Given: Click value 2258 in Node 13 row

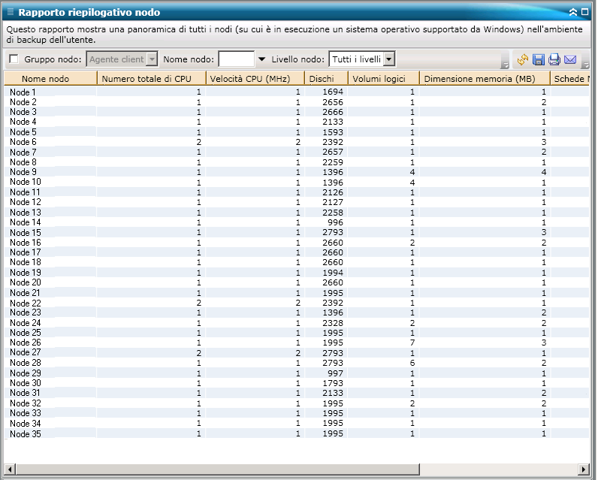Looking at the screenshot, I should [x=333, y=213].
